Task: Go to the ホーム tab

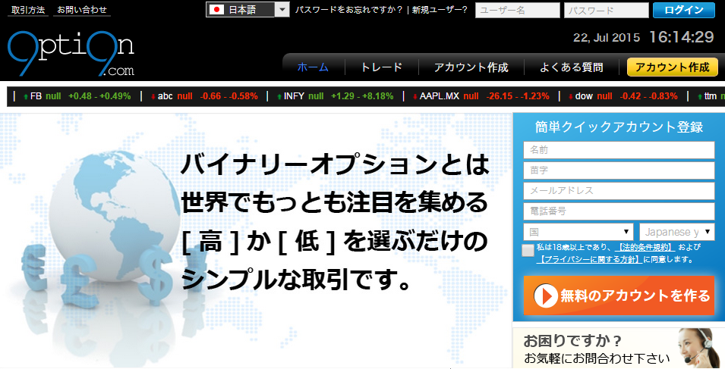Action: [x=313, y=67]
